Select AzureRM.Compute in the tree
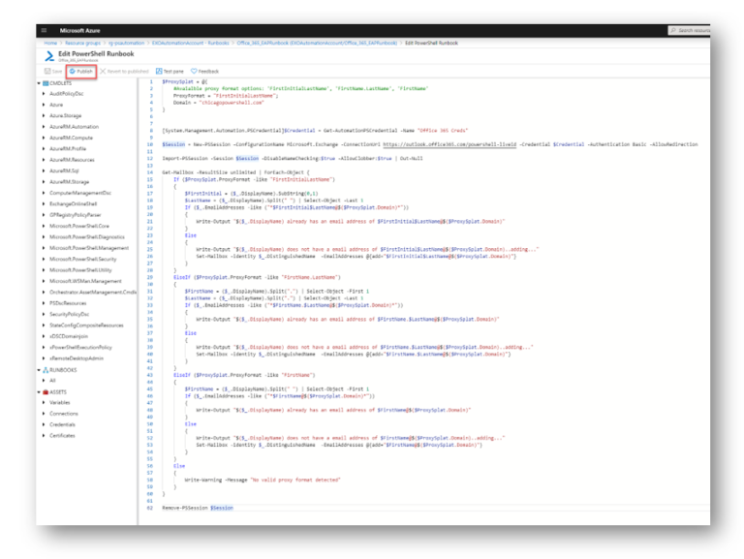The image size is (744, 559). point(71,138)
